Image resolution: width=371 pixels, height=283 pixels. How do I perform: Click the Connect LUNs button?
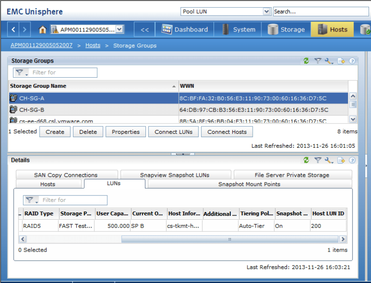(x=173, y=132)
